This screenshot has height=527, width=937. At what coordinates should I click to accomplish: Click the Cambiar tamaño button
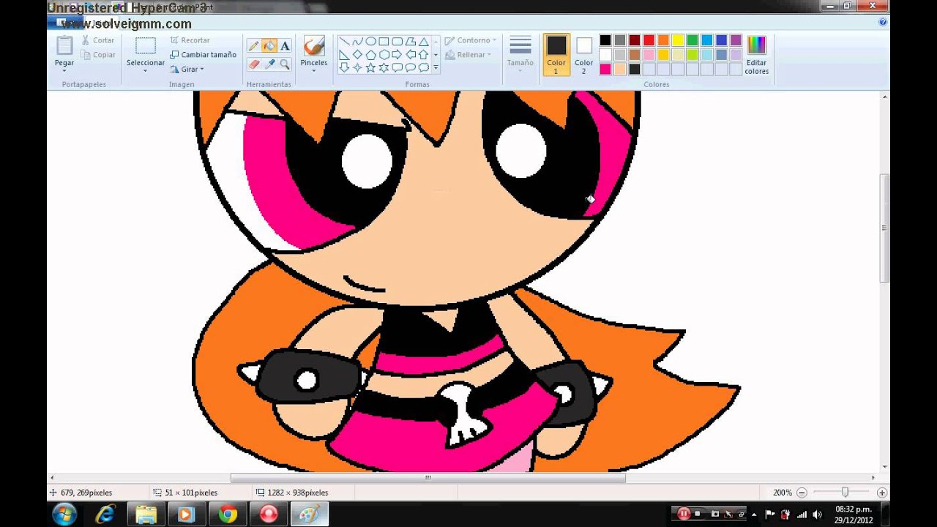coord(203,55)
